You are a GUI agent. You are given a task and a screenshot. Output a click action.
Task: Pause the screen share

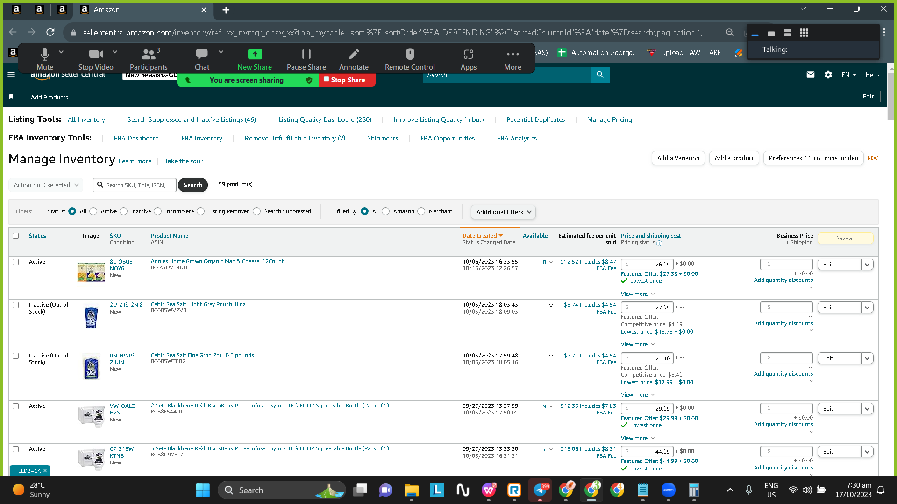click(x=306, y=59)
